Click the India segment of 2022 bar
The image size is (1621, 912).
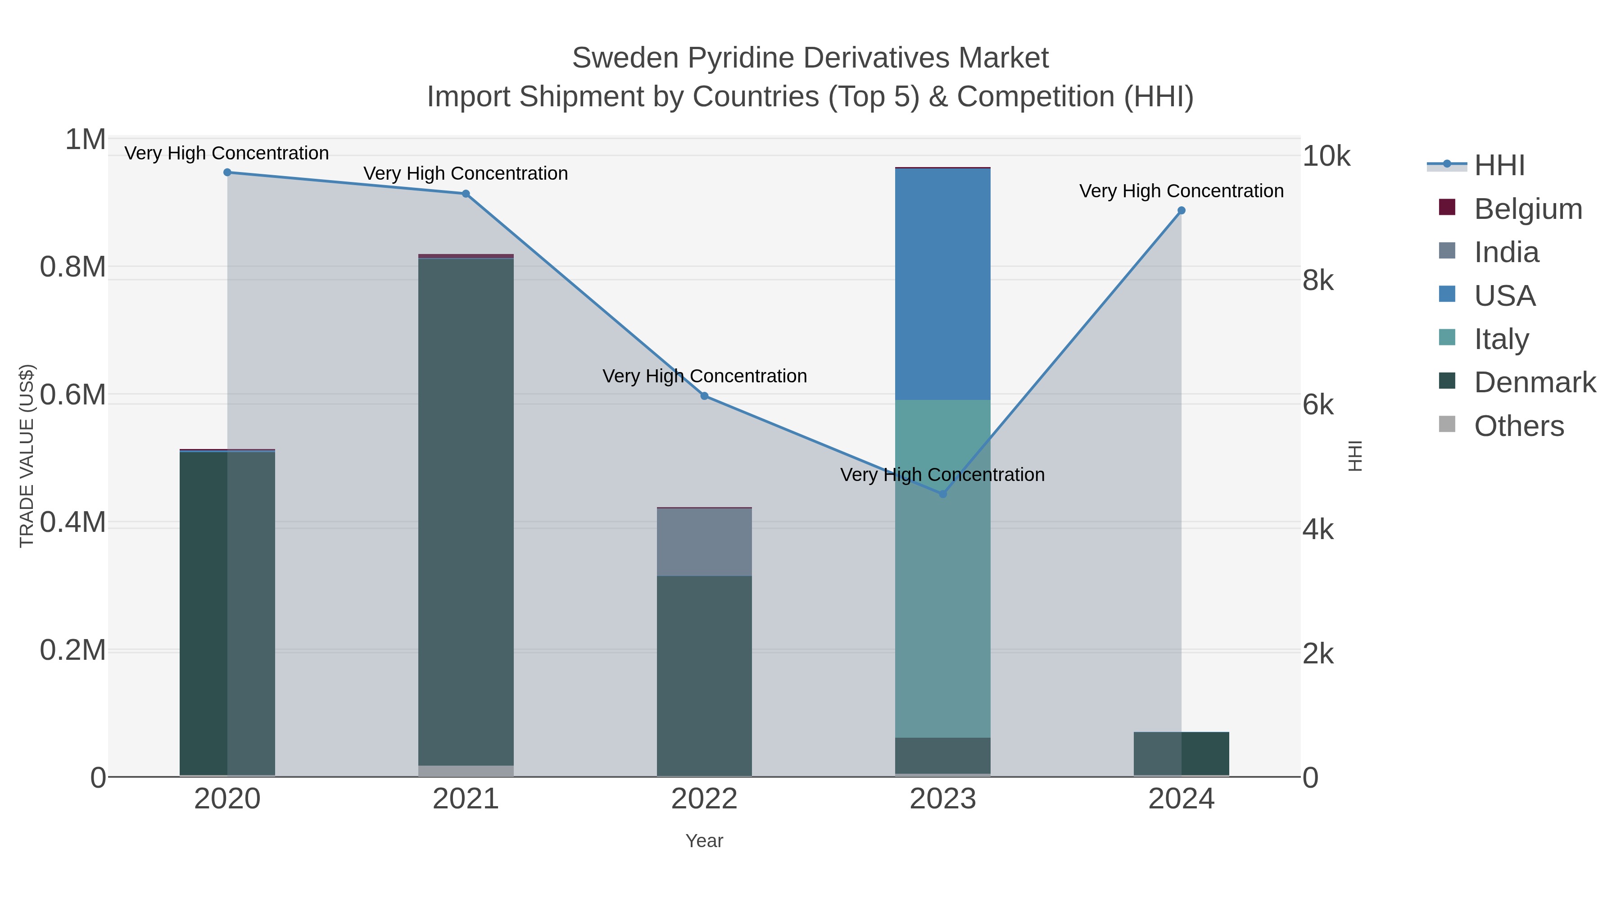click(x=704, y=542)
